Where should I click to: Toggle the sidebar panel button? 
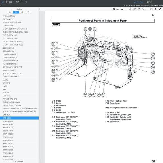tap(3, 2)
